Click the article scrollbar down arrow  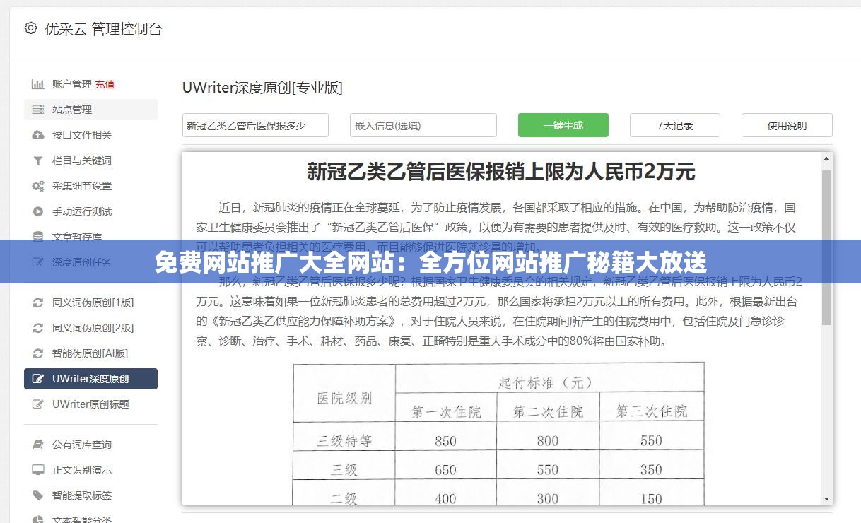826,499
